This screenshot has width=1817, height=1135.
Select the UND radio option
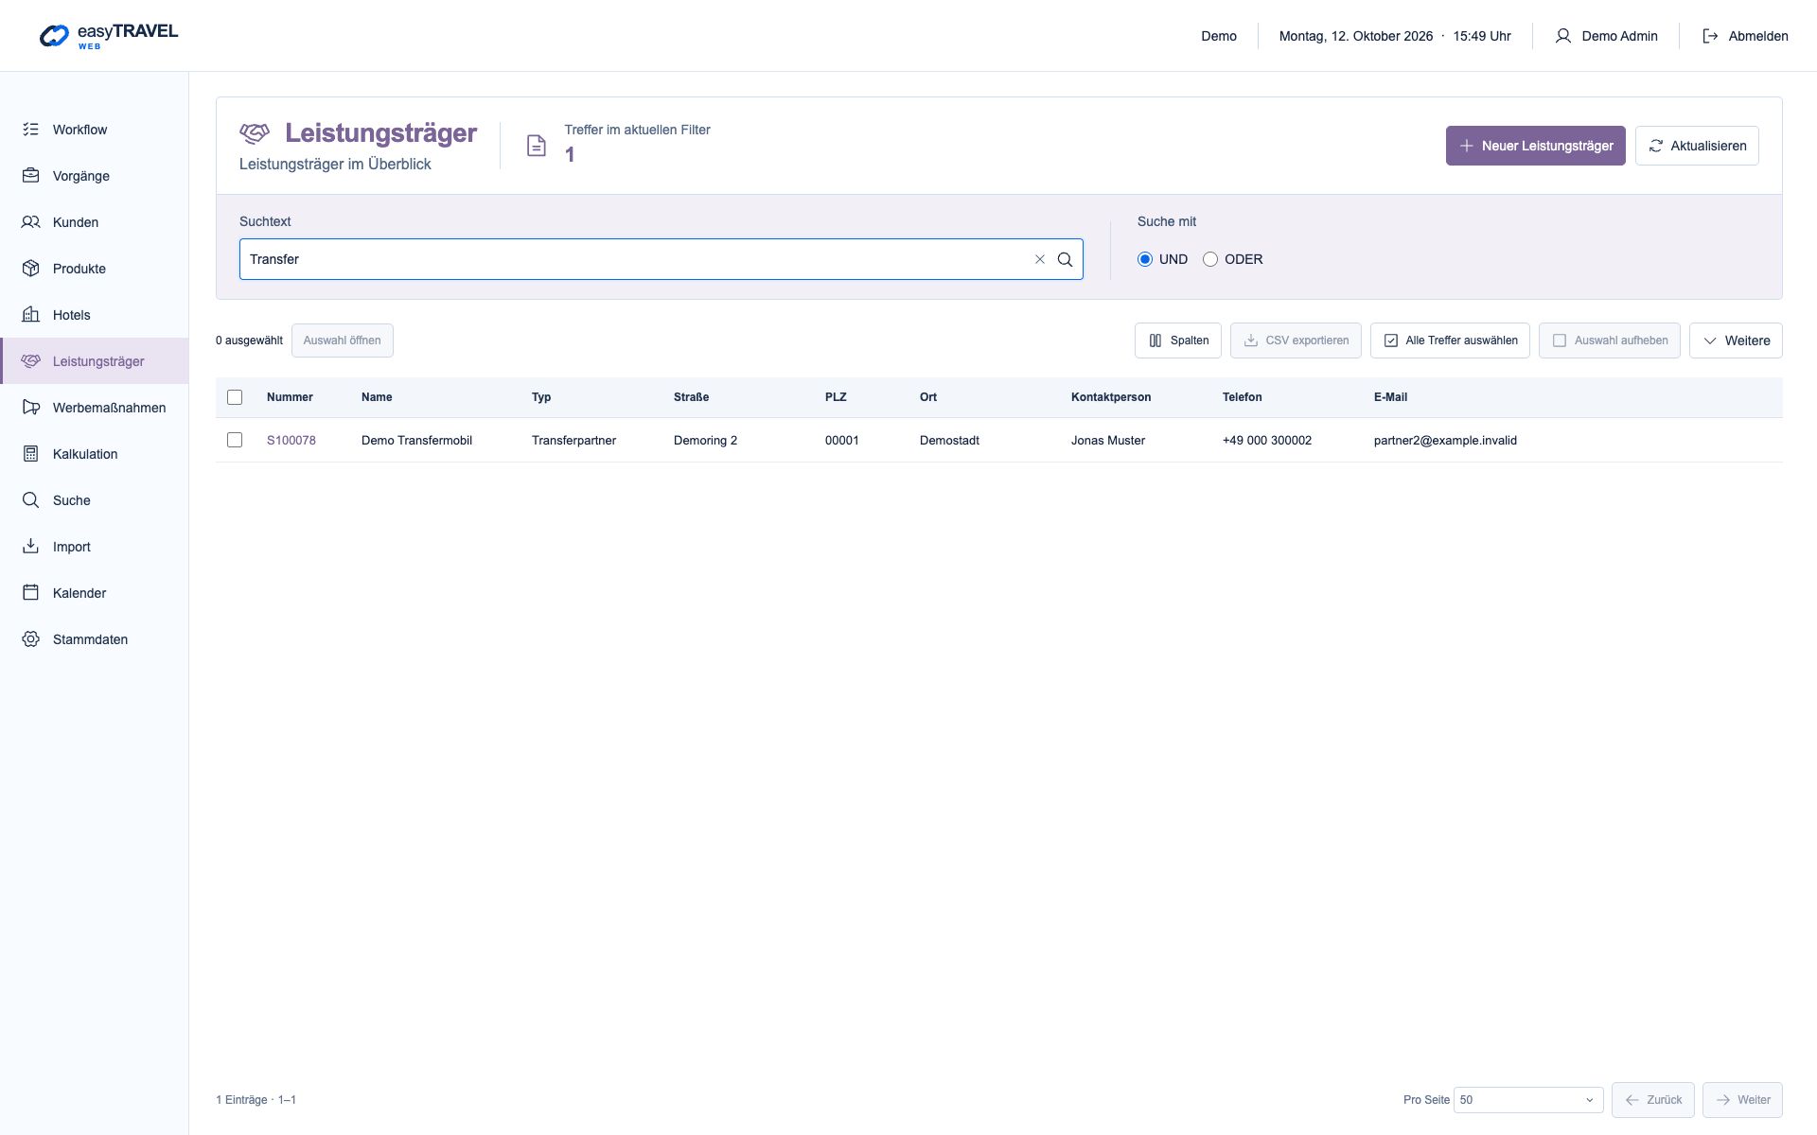(x=1145, y=259)
